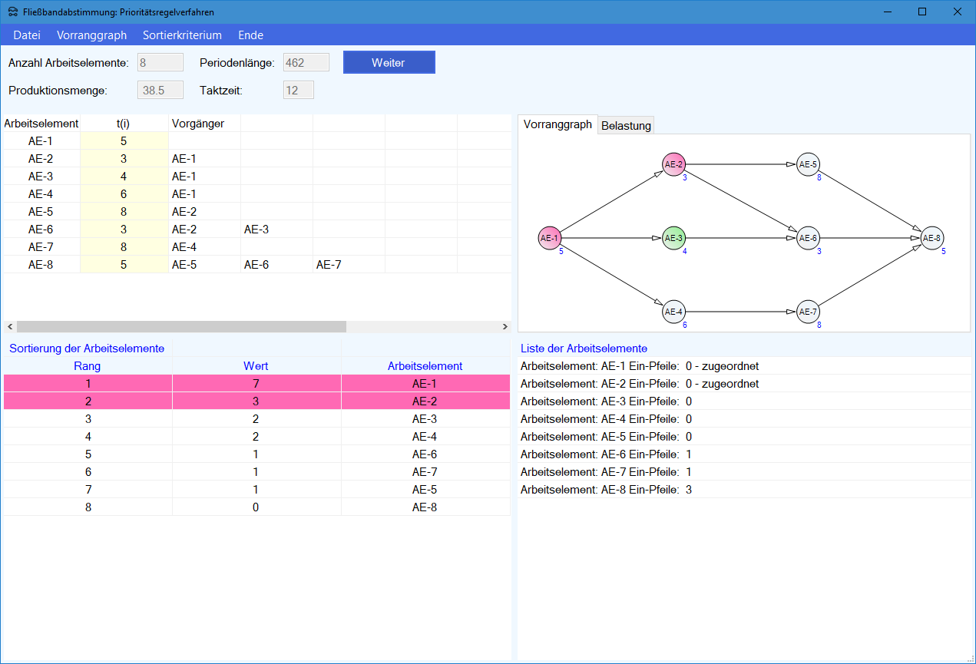Click the AE-5 graph node

(x=808, y=164)
